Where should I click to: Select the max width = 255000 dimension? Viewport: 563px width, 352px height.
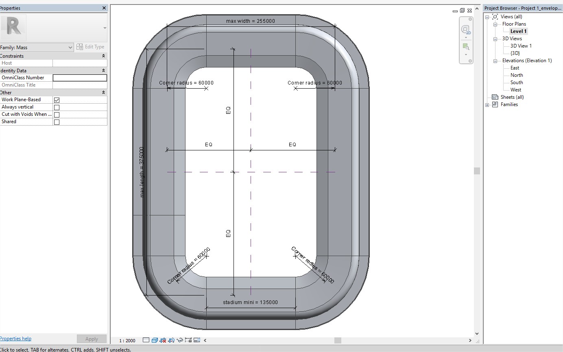251,21
